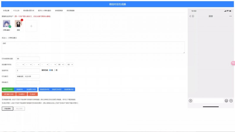This screenshot has width=235, height=132.
Task: Tap the back chevron in phone preview
Action: (190, 16)
